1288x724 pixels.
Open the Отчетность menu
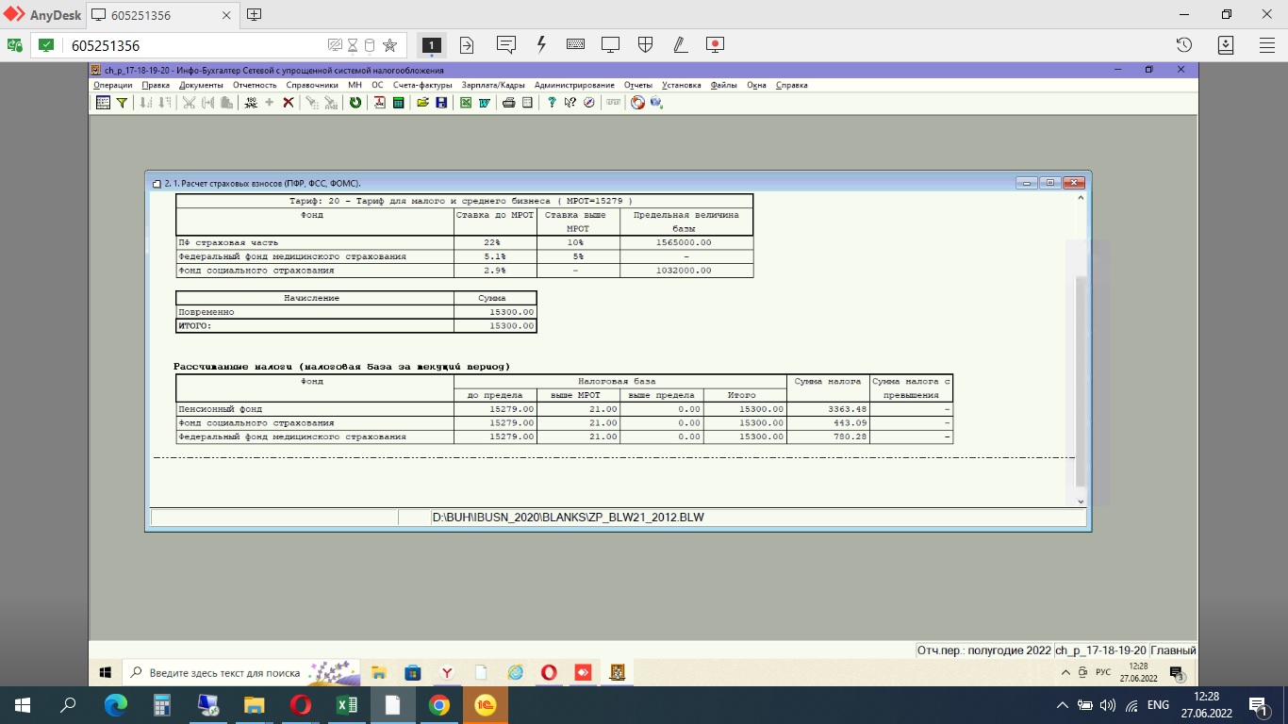click(x=255, y=85)
